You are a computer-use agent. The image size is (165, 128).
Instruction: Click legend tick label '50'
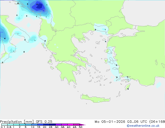(80, 127)
